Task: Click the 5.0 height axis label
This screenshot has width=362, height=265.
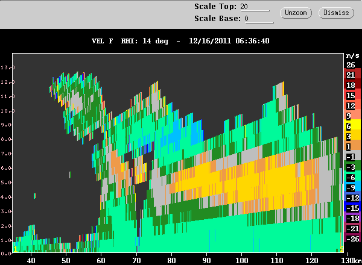Action: pyautogui.click(x=7, y=182)
